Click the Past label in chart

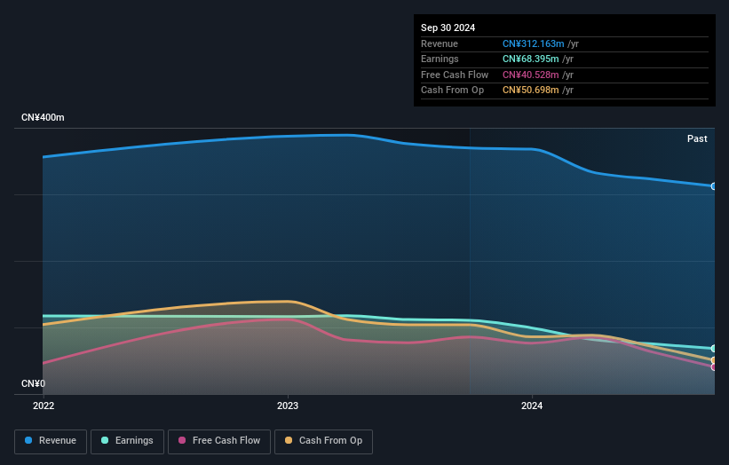coord(697,138)
